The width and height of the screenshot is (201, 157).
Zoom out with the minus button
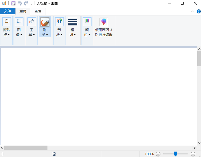158,154
